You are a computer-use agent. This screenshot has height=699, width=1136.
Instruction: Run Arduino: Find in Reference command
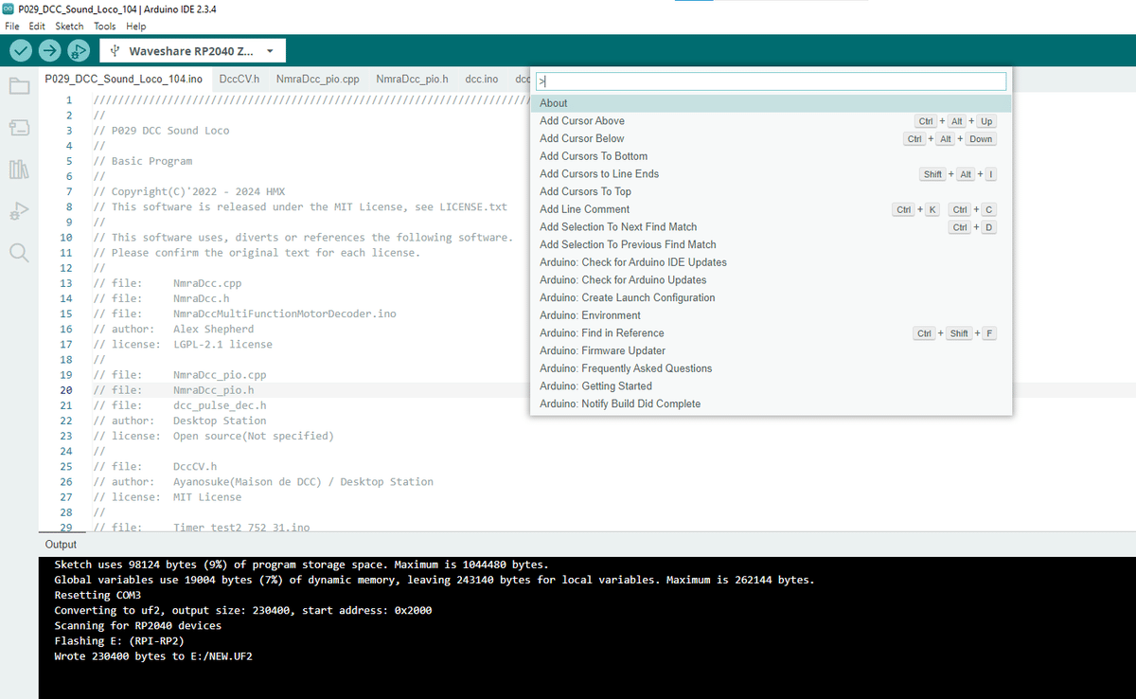(771, 333)
